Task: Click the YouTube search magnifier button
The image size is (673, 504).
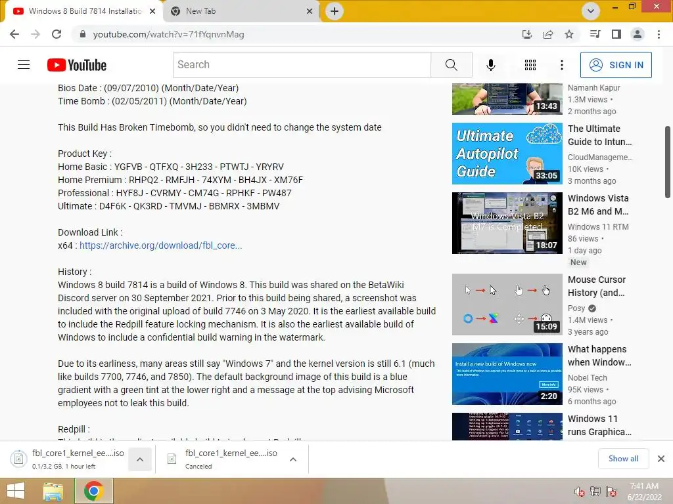Action: [451, 65]
